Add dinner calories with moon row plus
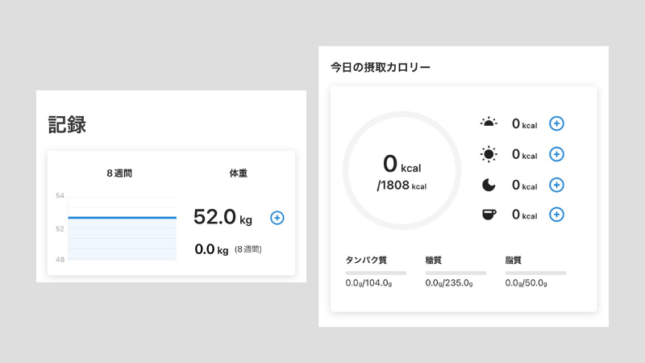The height and width of the screenshot is (363, 645). [556, 185]
